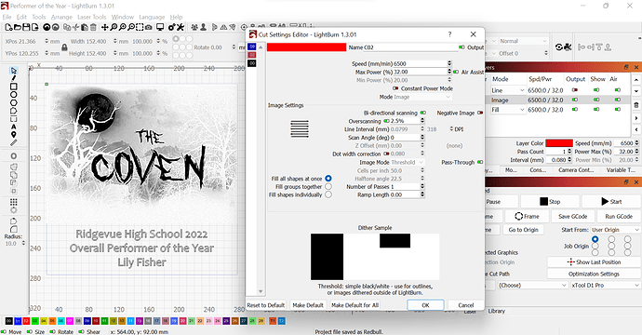
Task: Toggle Bi-directional scanning switch
Action: click(x=423, y=113)
